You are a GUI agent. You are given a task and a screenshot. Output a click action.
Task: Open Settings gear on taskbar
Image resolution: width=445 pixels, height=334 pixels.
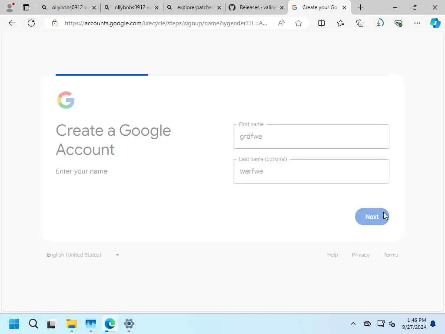tap(129, 324)
